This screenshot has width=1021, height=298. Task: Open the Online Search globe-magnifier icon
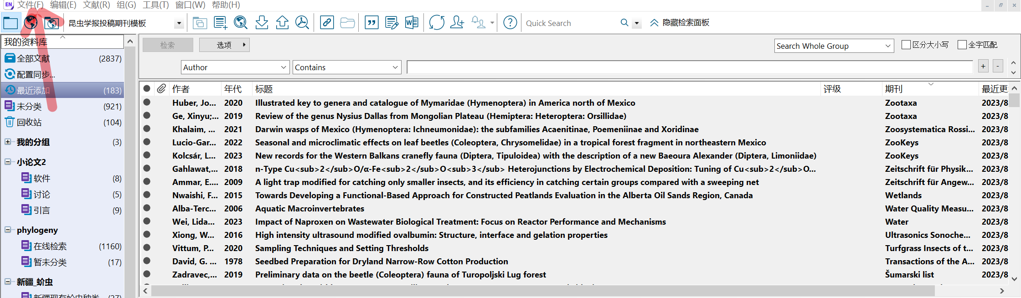coord(241,23)
